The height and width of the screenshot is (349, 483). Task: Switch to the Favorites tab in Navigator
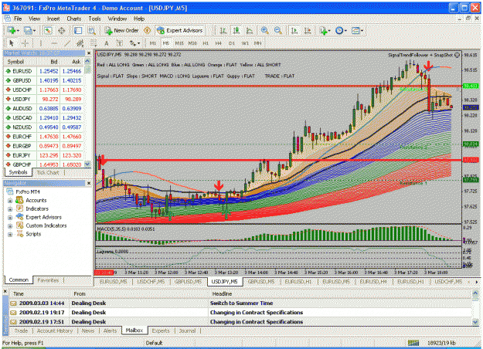tap(48, 280)
